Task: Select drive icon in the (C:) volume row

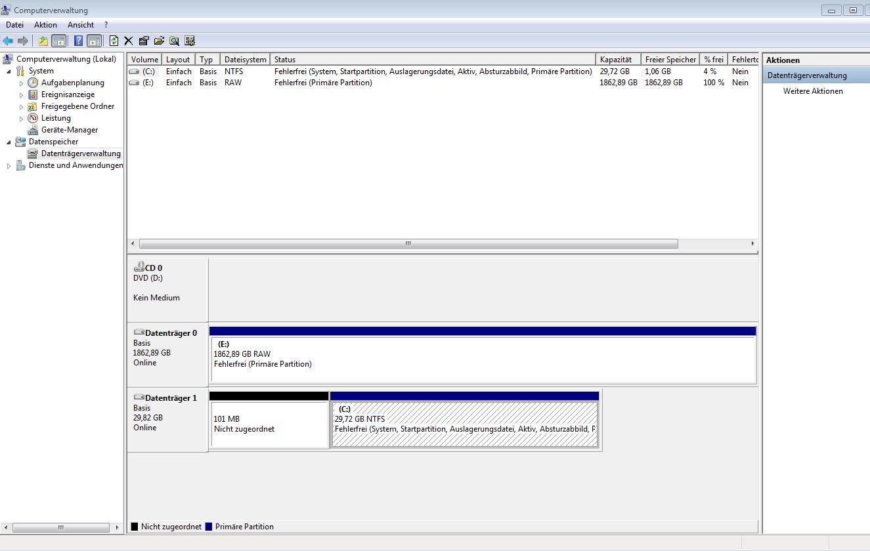Action: point(135,71)
